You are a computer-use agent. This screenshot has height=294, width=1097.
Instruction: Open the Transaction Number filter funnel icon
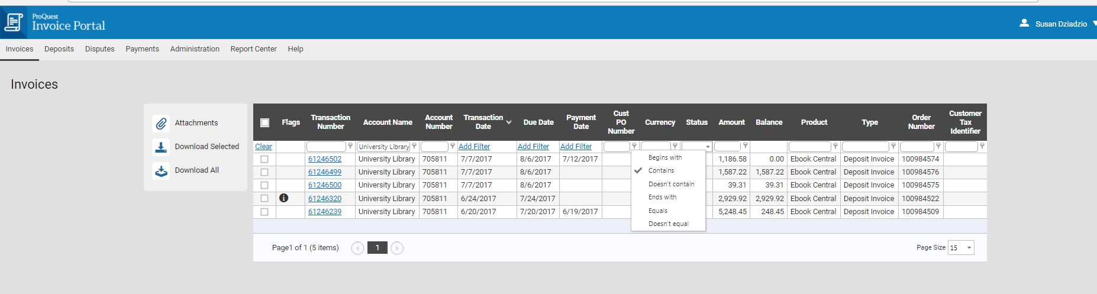350,146
